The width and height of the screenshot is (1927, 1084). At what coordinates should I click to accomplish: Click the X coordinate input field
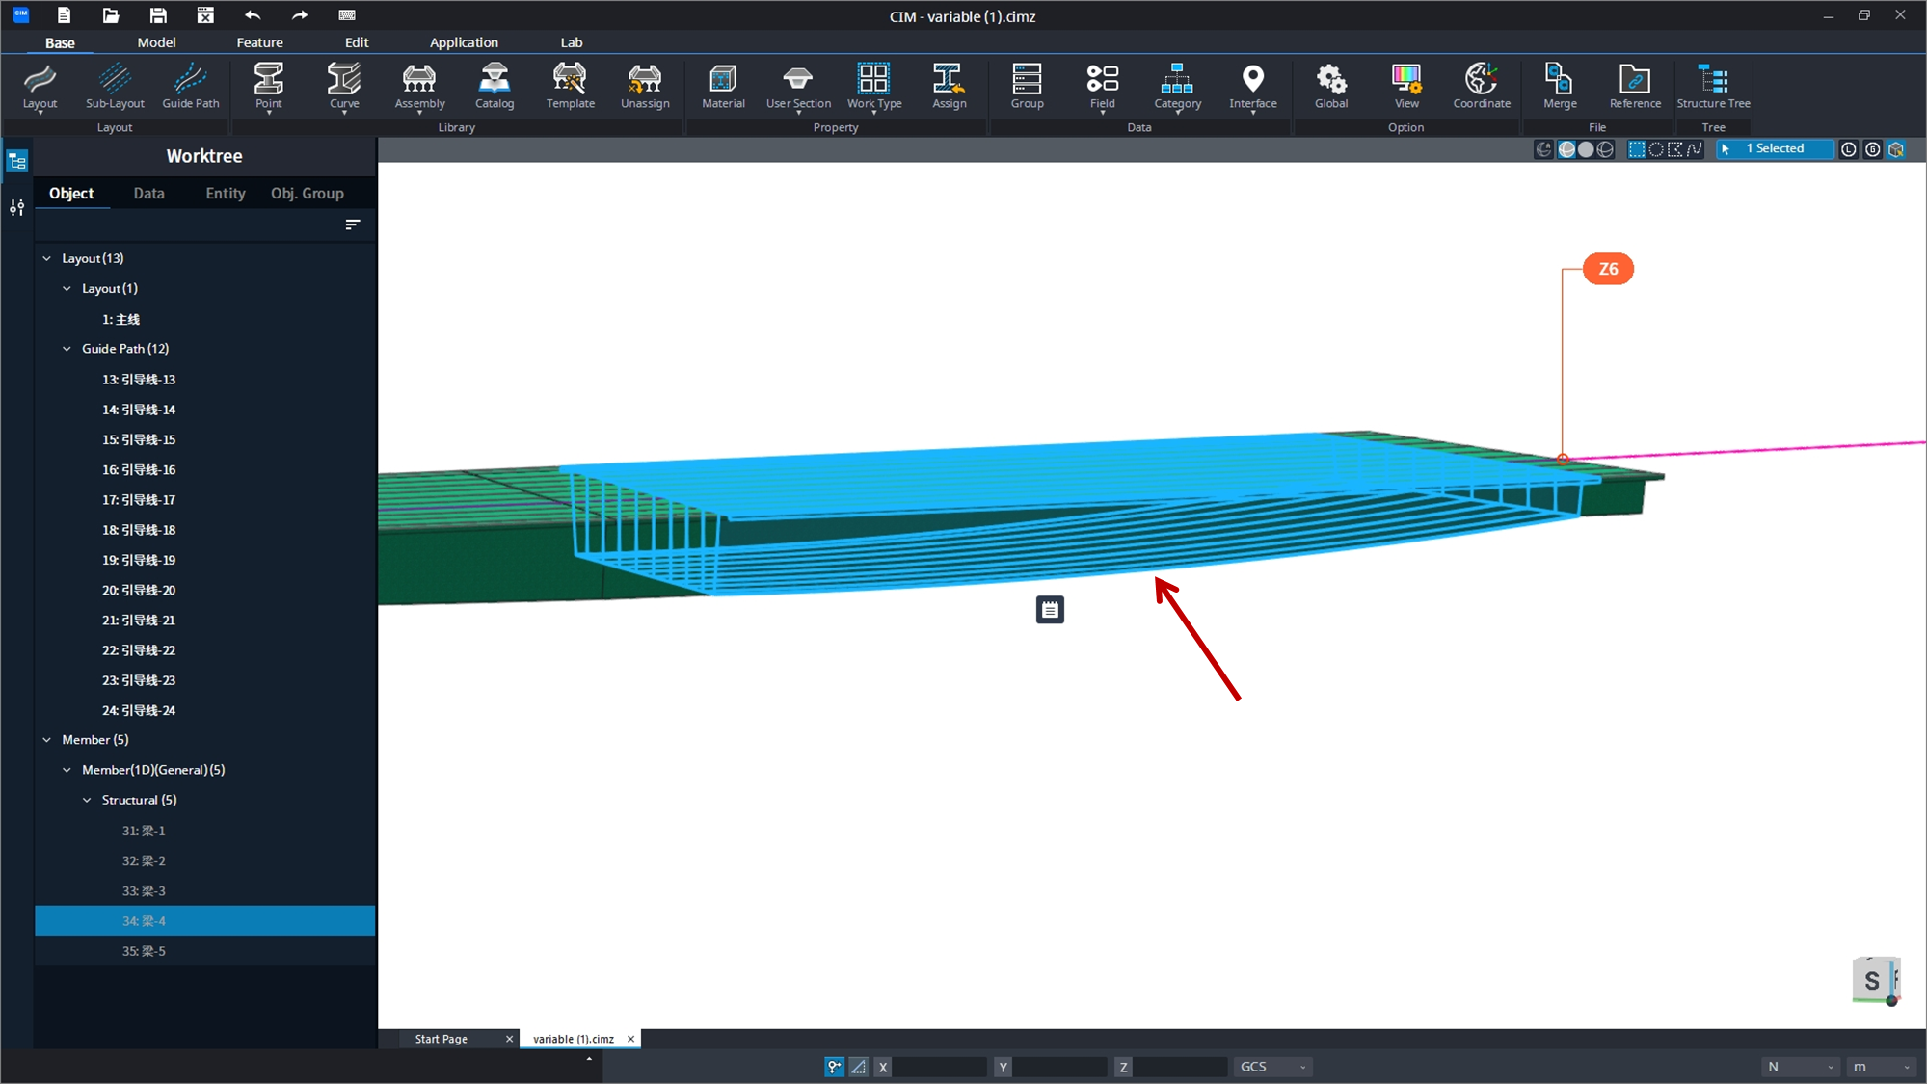pyautogui.click(x=939, y=1067)
